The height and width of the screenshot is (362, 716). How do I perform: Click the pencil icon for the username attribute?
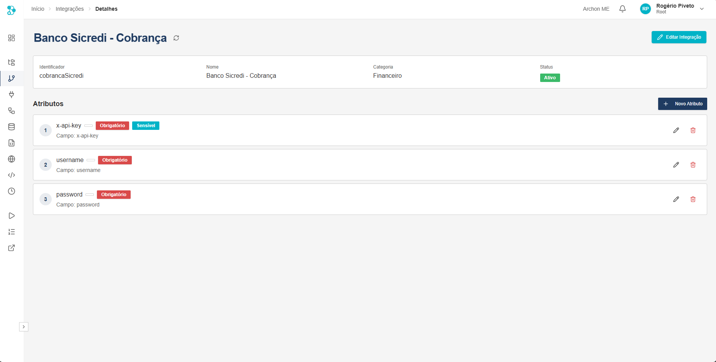coord(676,165)
